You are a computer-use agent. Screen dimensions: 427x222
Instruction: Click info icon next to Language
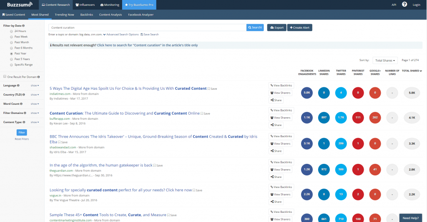[18, 86]
